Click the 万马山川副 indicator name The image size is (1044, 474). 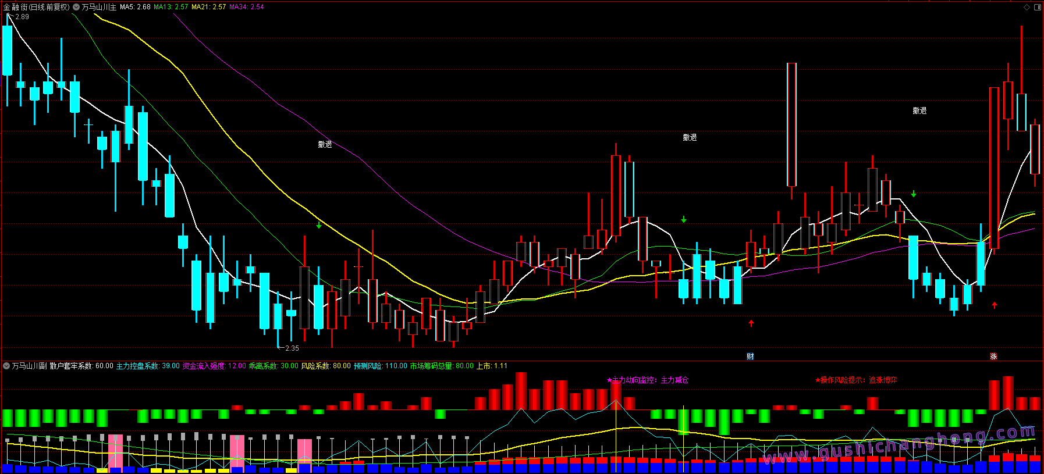pos(29,366)
